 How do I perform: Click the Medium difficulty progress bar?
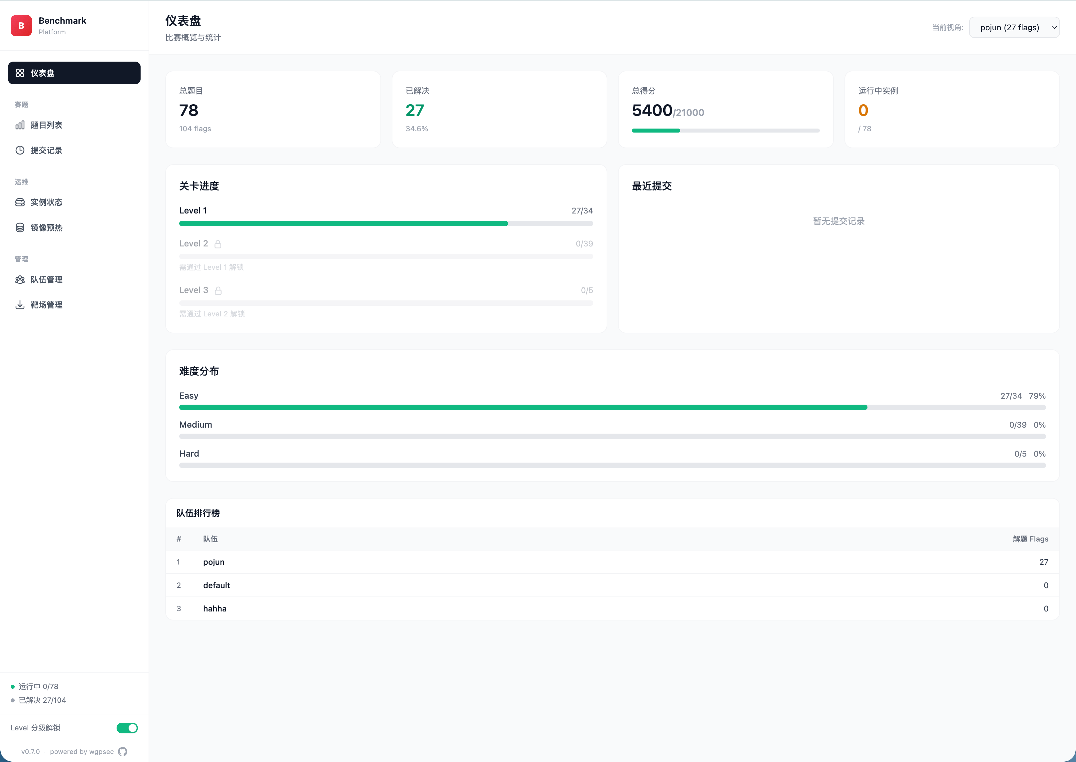(612, 436)
